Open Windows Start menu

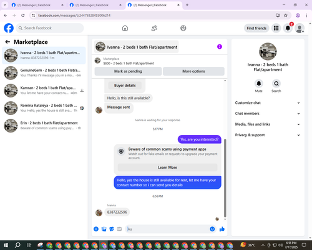(6, 245)
